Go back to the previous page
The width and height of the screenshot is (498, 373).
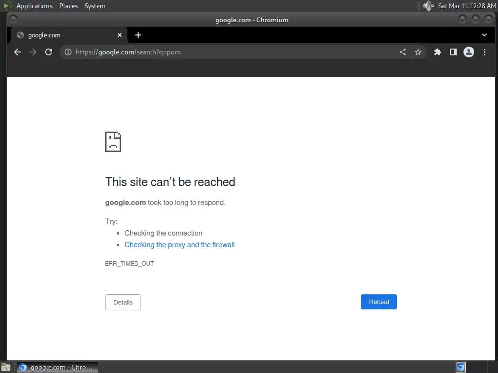point(18,52)
